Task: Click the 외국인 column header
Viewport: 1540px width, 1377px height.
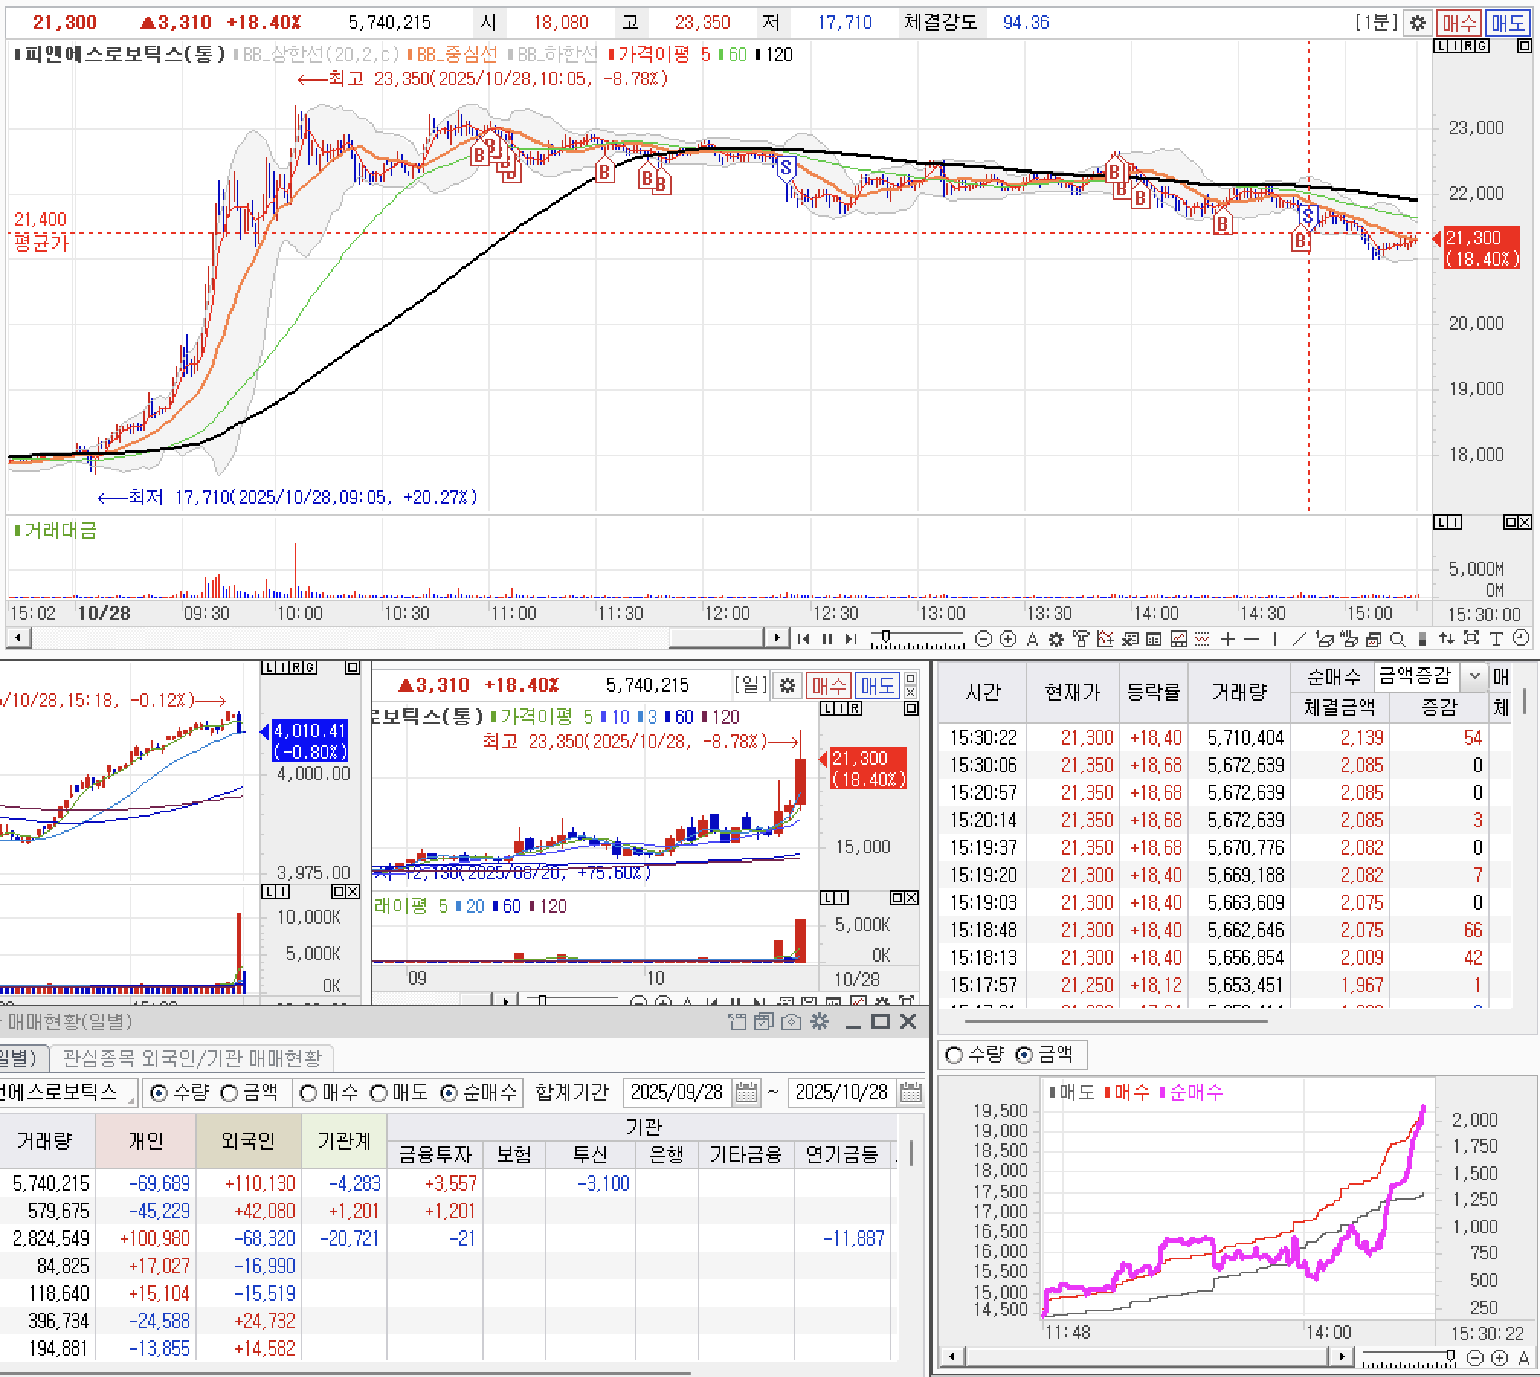Action: [248, 1140]
